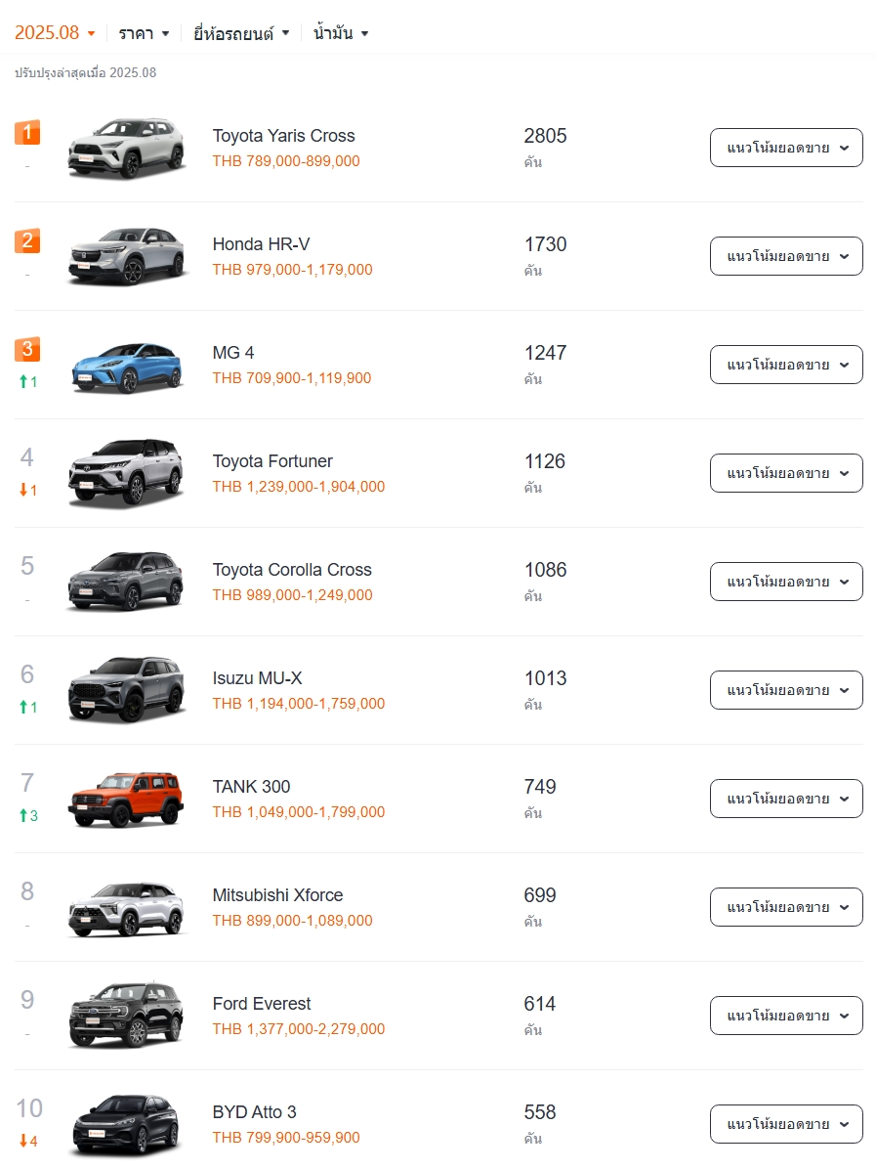Expand sales trend for Honda HR-V
Screen dimensions: 876x1169
(x=786, y=256)
